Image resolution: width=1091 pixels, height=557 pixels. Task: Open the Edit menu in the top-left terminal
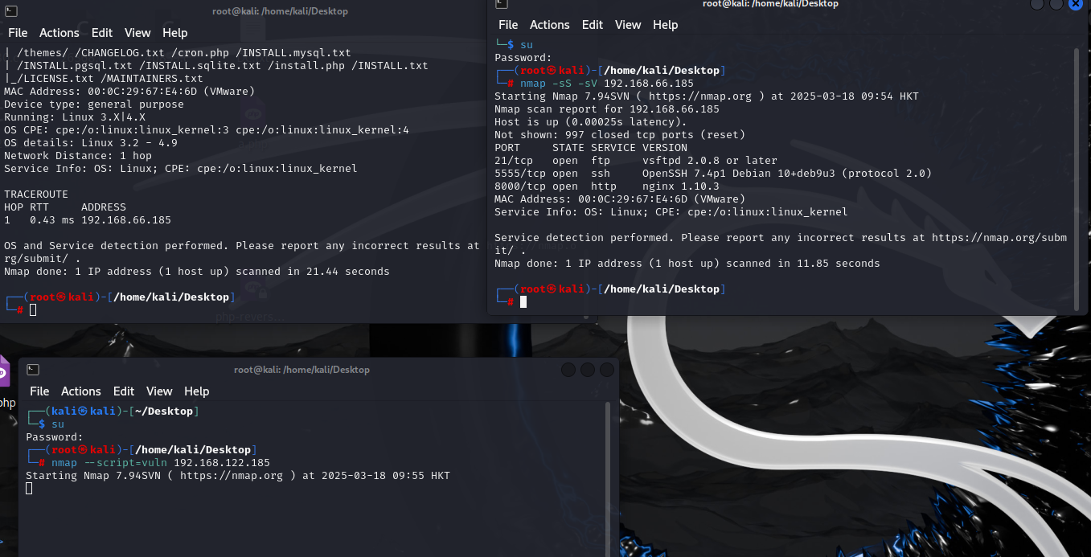102,33
